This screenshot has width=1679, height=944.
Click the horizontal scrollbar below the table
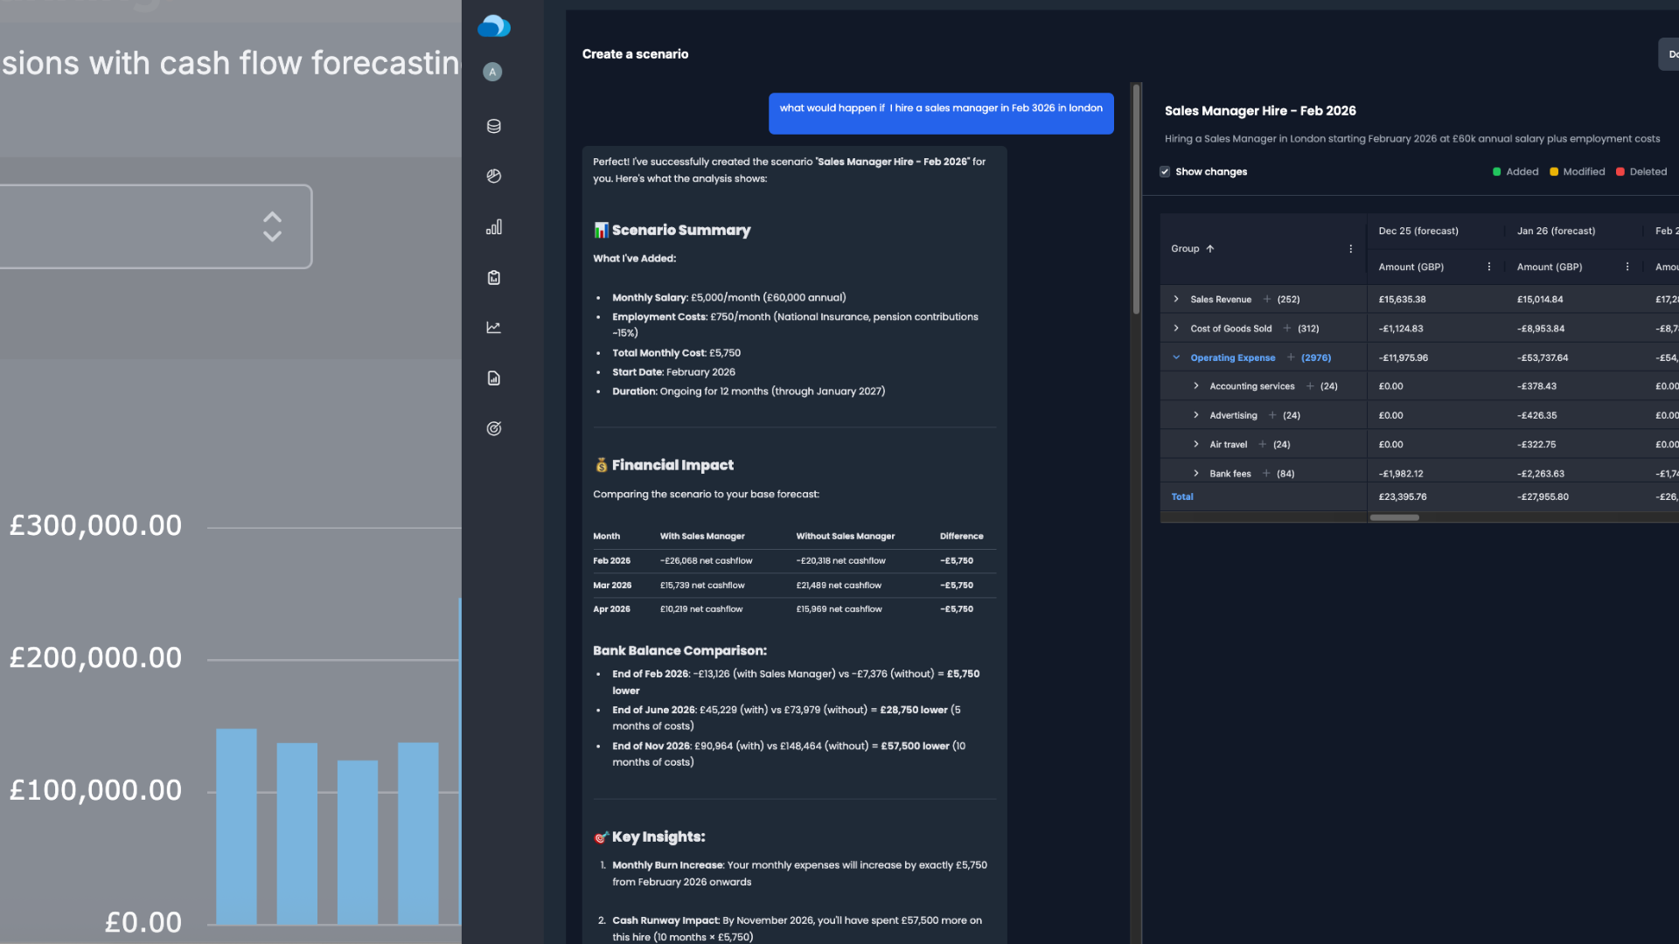[1395, 517]
